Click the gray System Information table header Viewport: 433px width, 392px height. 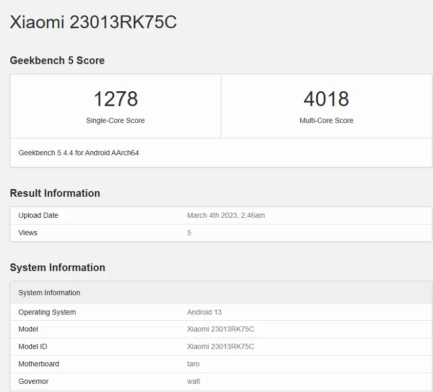pyautogui.click(x=49, y=293)
